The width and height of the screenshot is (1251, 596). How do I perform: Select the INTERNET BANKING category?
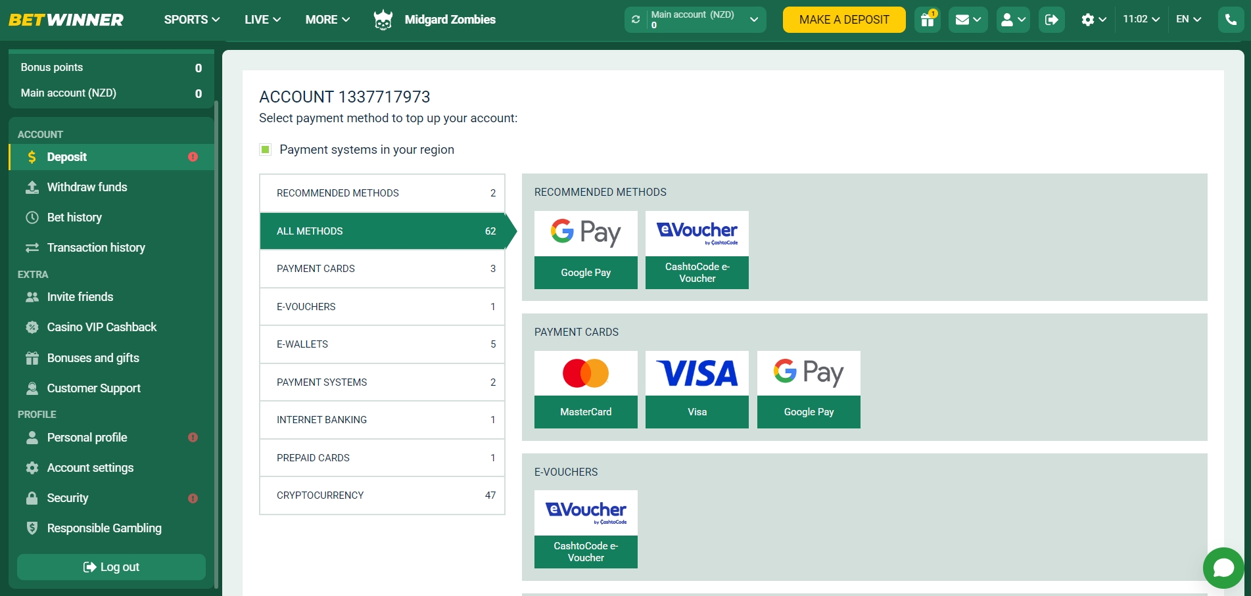[x=382, y=420]
